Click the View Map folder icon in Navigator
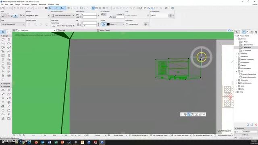 (248, 32)
